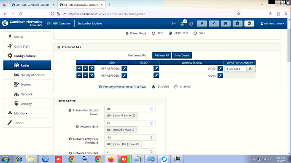Click the building icon button beside save
Viewport: 291px width, 163px height.
coord(237,23)
